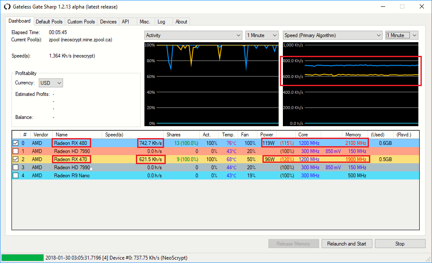Click the green progress bar in status bar
This screenshot has height=263, width=432.
23,258
